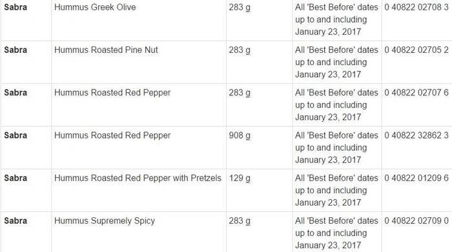Click Sabra brand in Pine Nut row
Screen dimensions: 452x252
[15, 50]
